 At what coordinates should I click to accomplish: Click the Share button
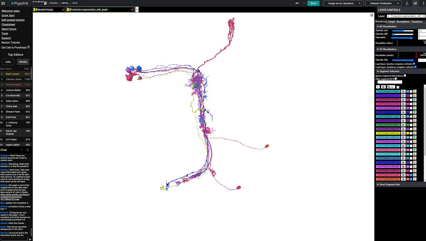pos(314,3)
